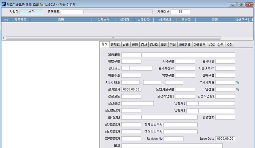Screen dimensions: 255x148
Task: Sort by 제품코드 column header
Action: 21,20
